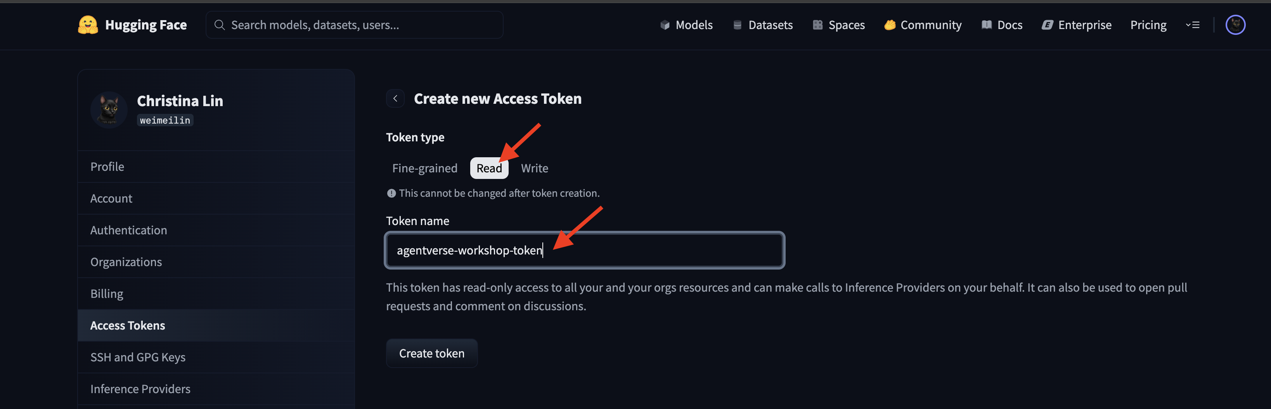Click the Hugging Face logo icon
The image size is (1271, 409).
(88, 25)
